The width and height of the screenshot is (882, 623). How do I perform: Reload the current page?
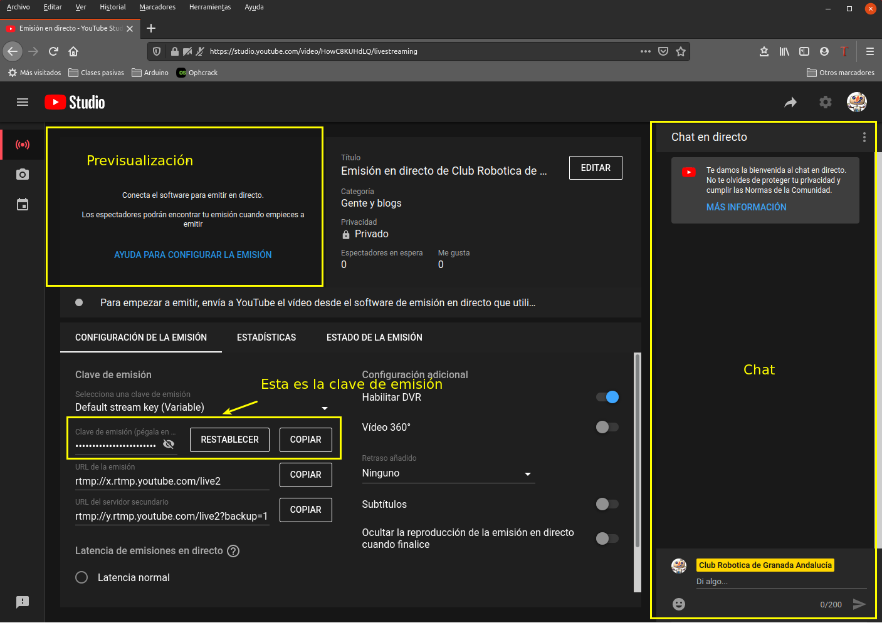click(54, 51)
